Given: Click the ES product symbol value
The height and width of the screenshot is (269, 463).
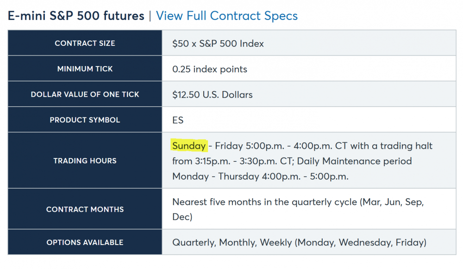Looking at the screenshot, I should (x=178, y=120).
